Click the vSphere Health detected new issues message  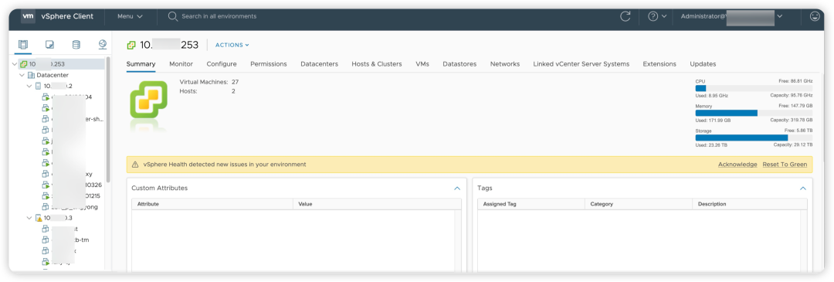coord(225,165)
